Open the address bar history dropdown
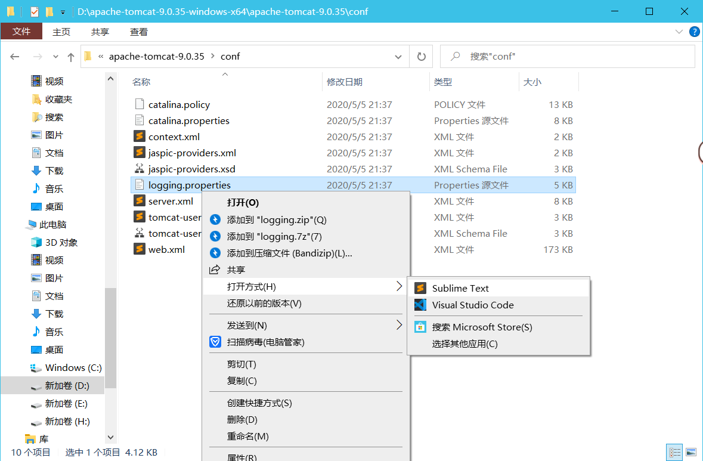 point(398,56)
